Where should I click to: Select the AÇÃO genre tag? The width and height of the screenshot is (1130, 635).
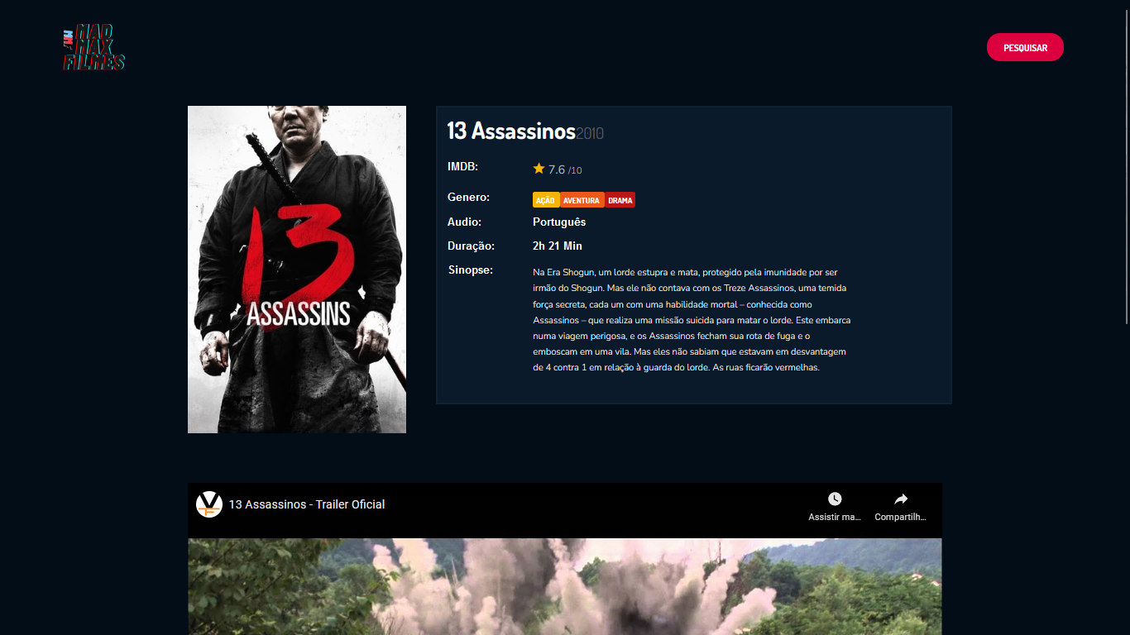coord(546,200)
